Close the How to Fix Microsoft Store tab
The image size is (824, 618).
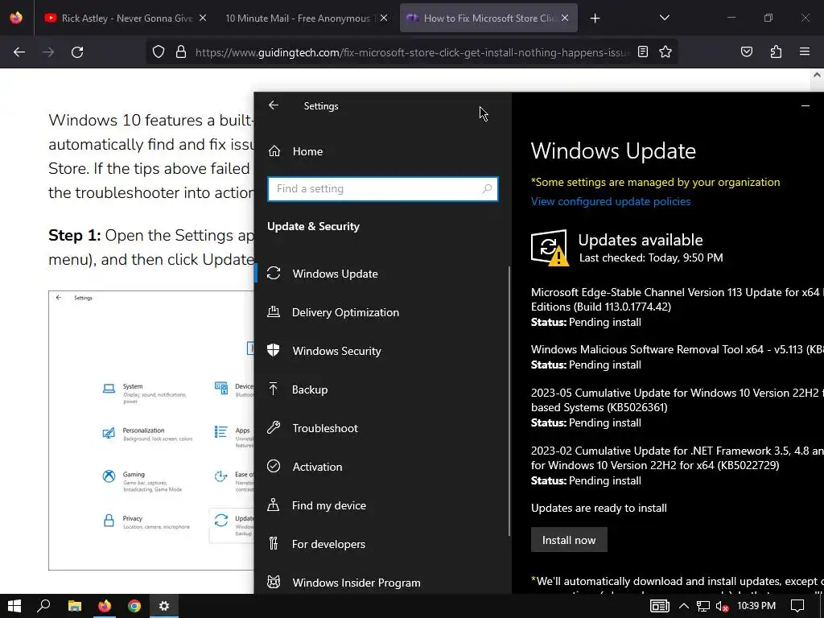point(565,18)
